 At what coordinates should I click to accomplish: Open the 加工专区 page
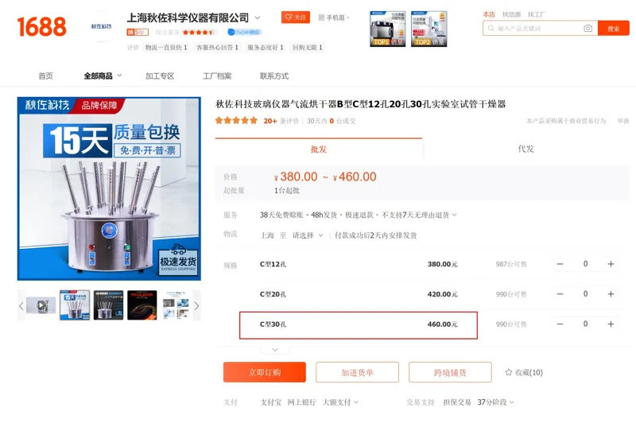[x=160, y=76]
